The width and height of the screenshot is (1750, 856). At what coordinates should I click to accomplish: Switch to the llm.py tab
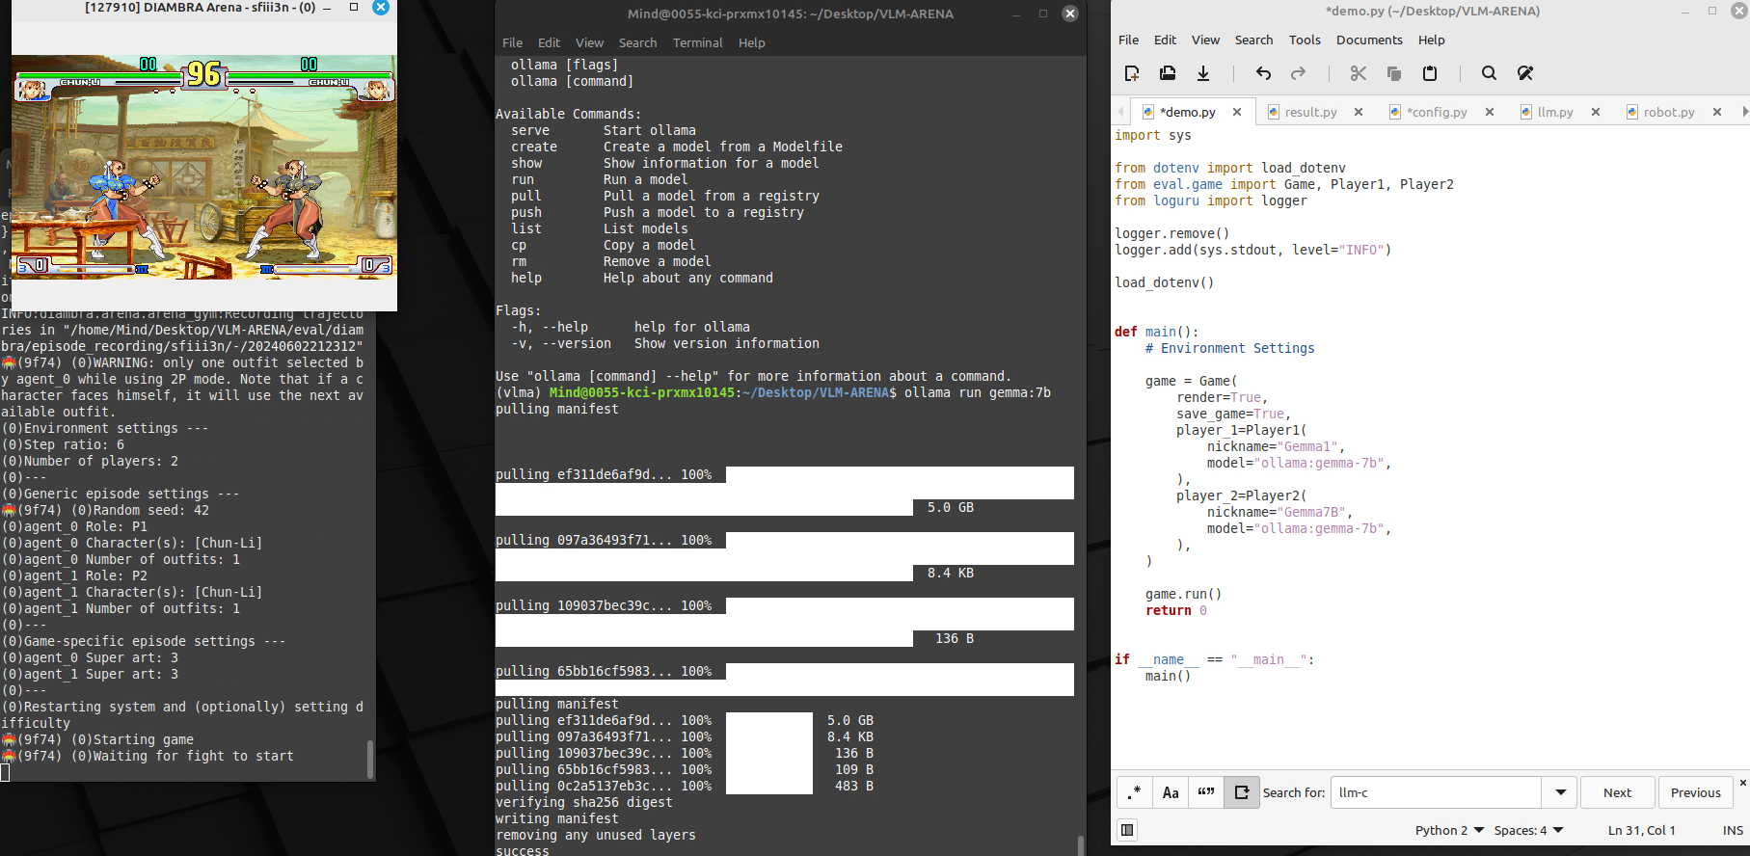(1554, 112)
